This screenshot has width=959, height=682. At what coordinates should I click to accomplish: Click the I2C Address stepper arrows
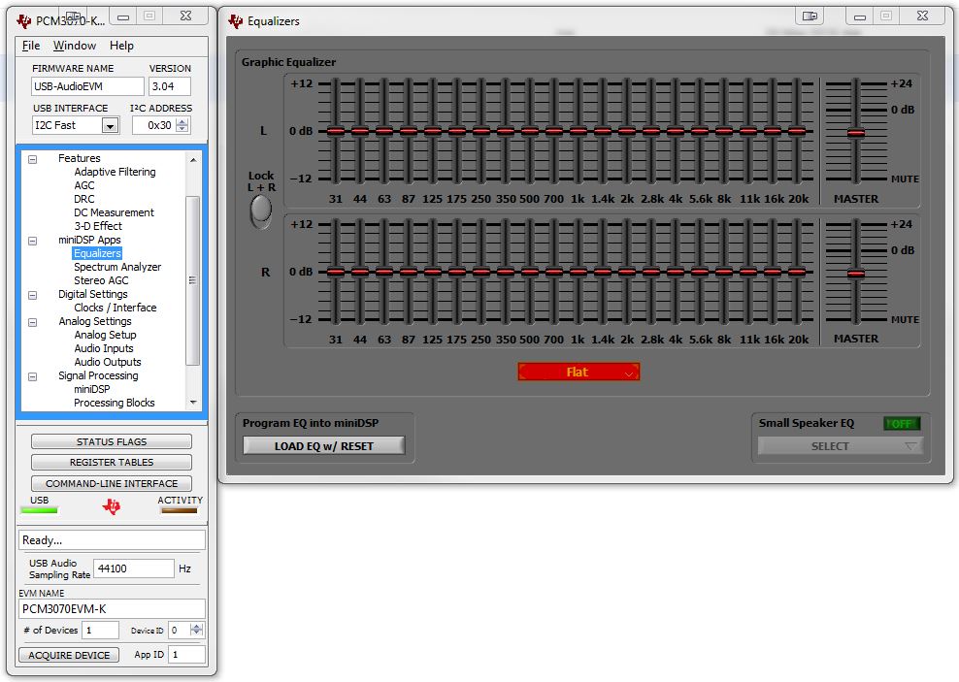[x=182, y=125]
